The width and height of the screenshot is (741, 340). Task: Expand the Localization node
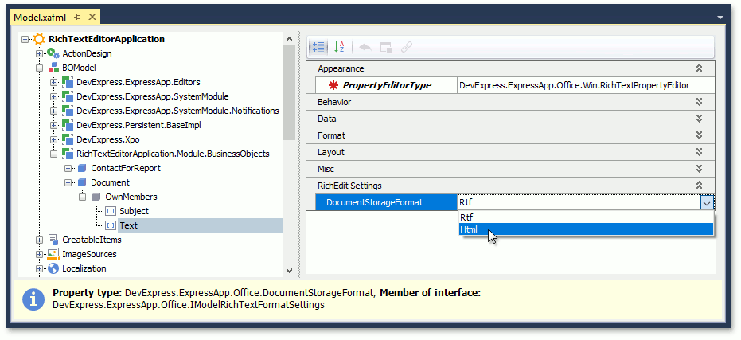[40, 268]
